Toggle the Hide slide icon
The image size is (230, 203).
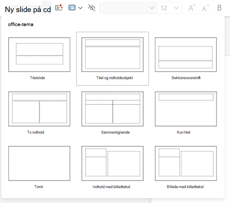tap(92, 8)
